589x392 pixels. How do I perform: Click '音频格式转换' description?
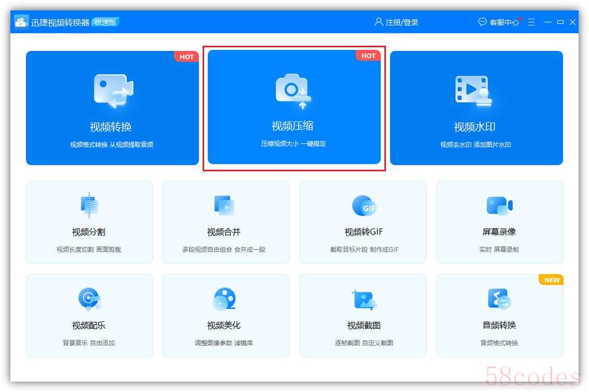(x=499, y=343)
